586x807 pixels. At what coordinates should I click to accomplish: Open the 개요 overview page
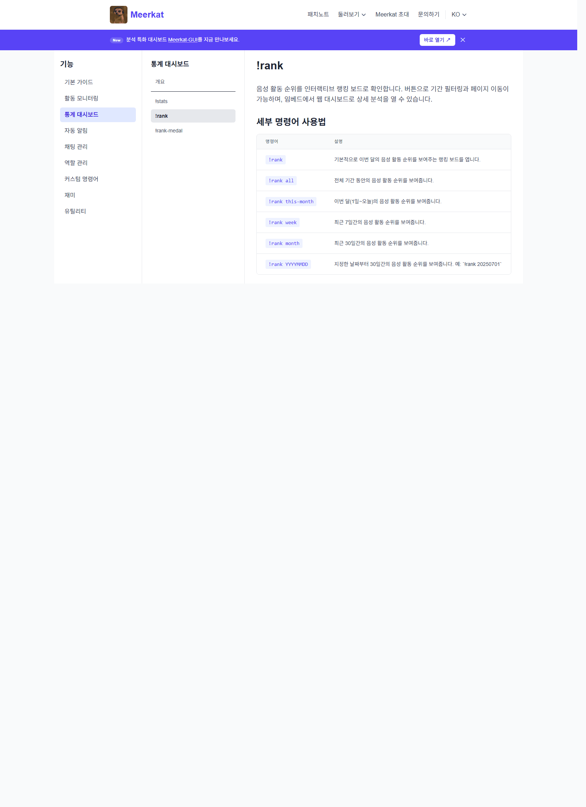point(160,81)
